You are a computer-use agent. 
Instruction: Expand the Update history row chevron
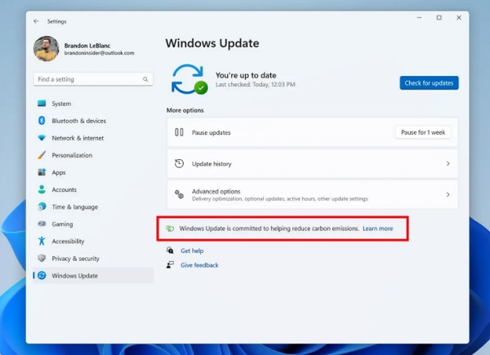[x=448, y=164]
